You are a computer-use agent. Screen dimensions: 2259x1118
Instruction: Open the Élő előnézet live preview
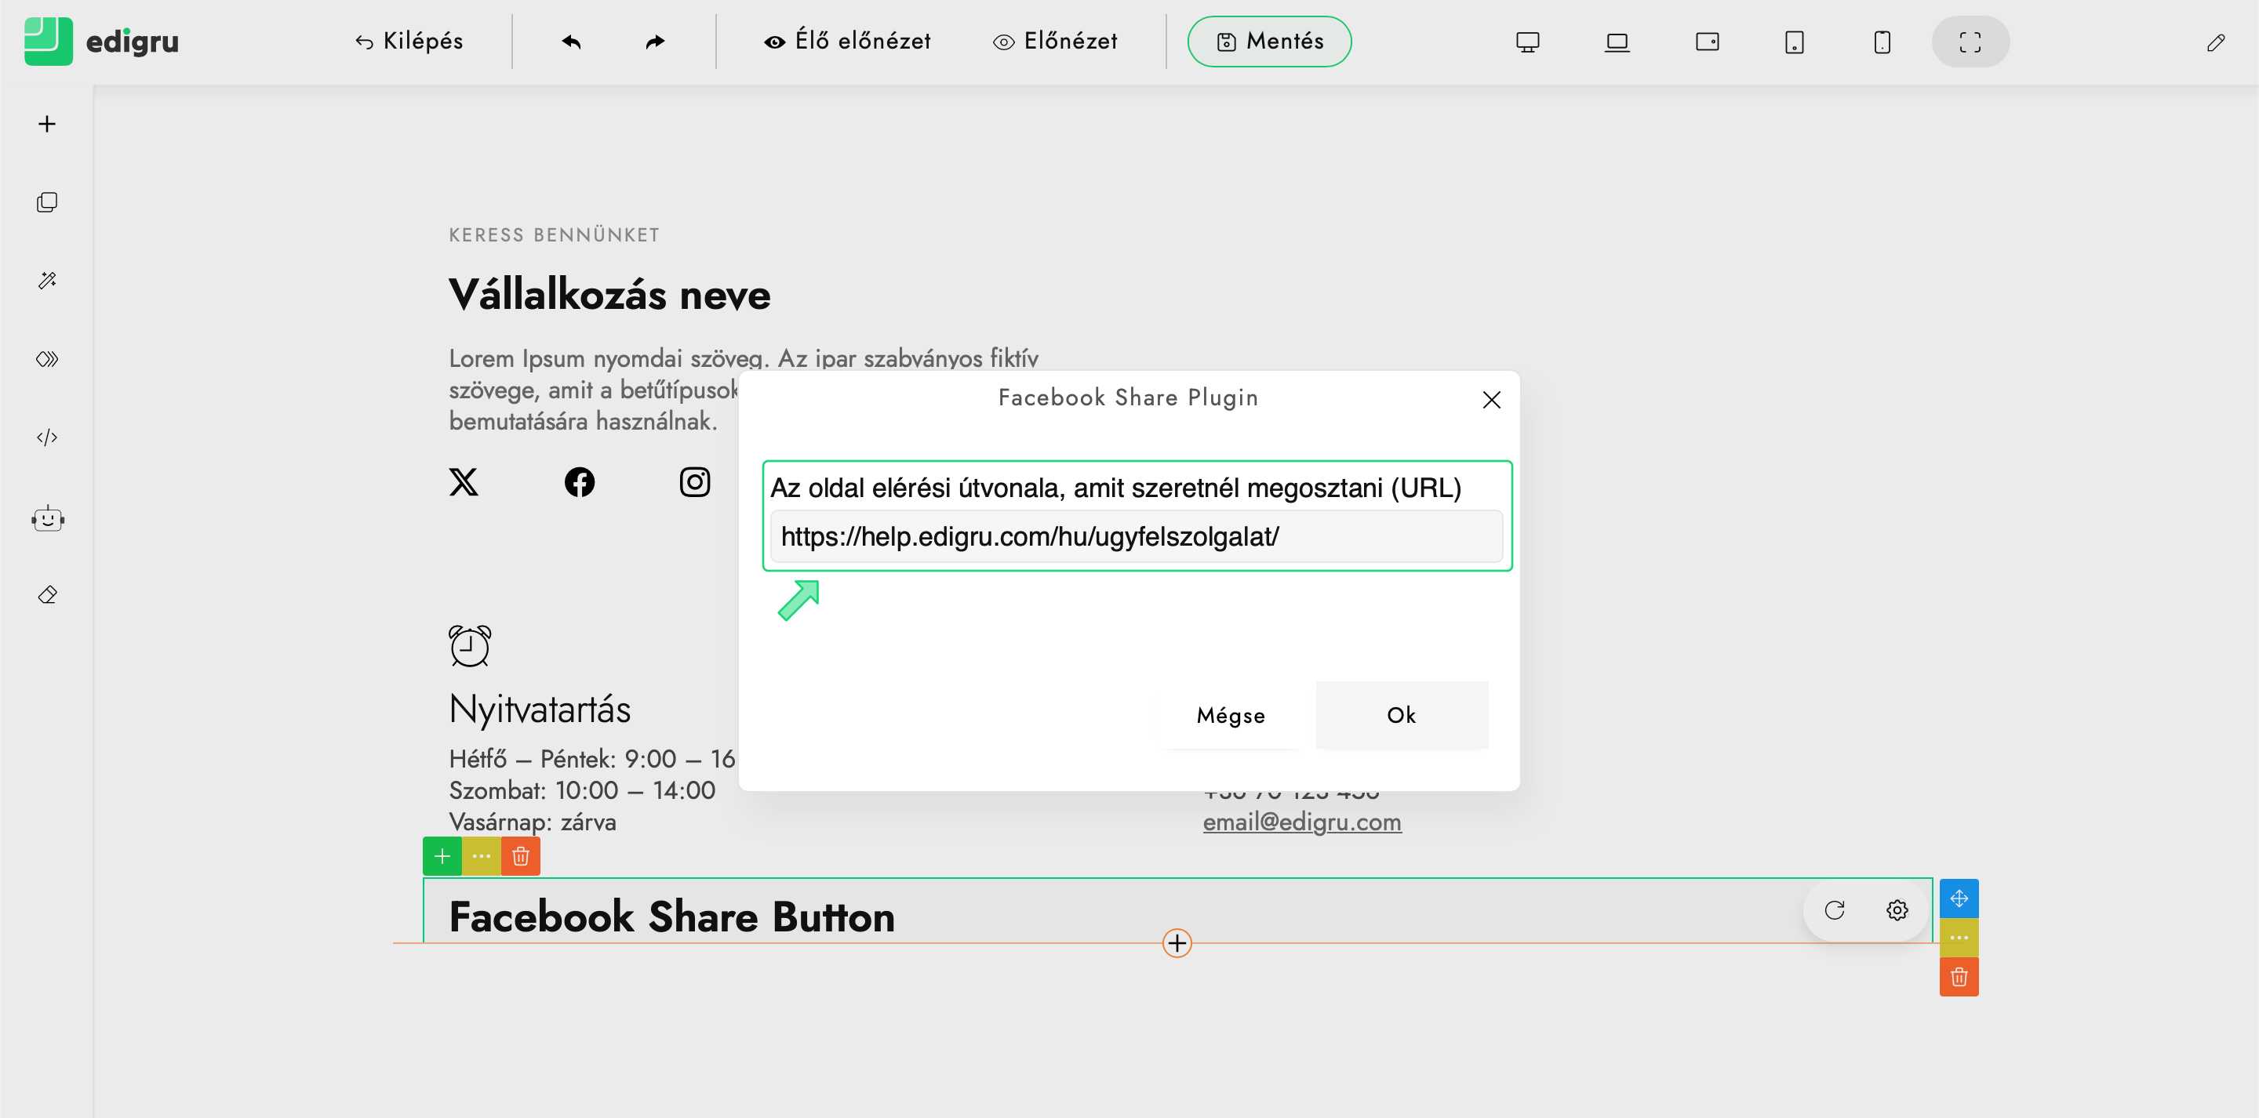click(847, 42)
